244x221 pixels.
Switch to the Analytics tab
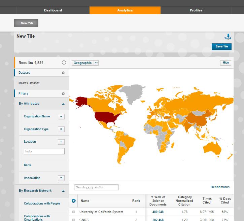(125, 10)
